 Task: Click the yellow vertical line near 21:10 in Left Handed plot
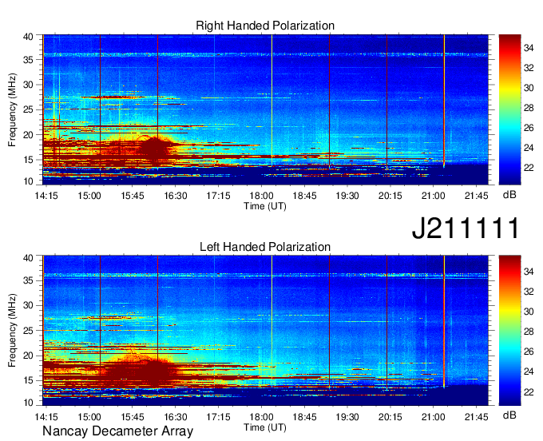[444, 321]
